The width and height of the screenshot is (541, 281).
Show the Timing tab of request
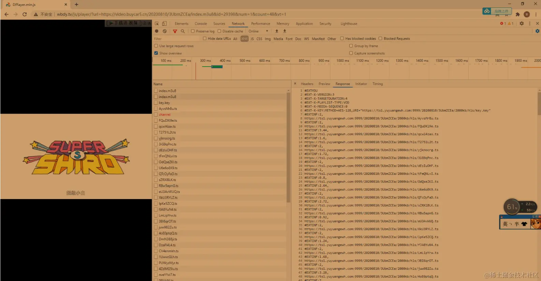(x=378, y=84)
